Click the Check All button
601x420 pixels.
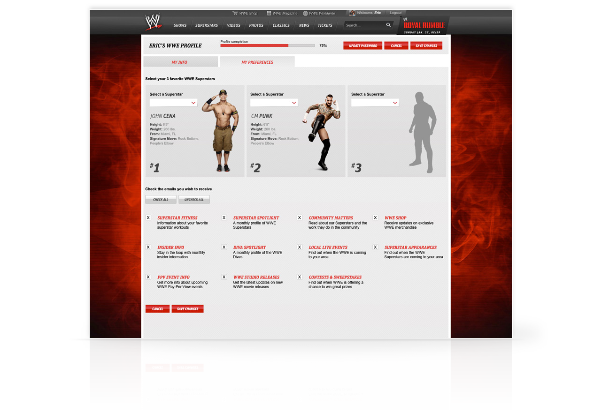tap(161, 200)
